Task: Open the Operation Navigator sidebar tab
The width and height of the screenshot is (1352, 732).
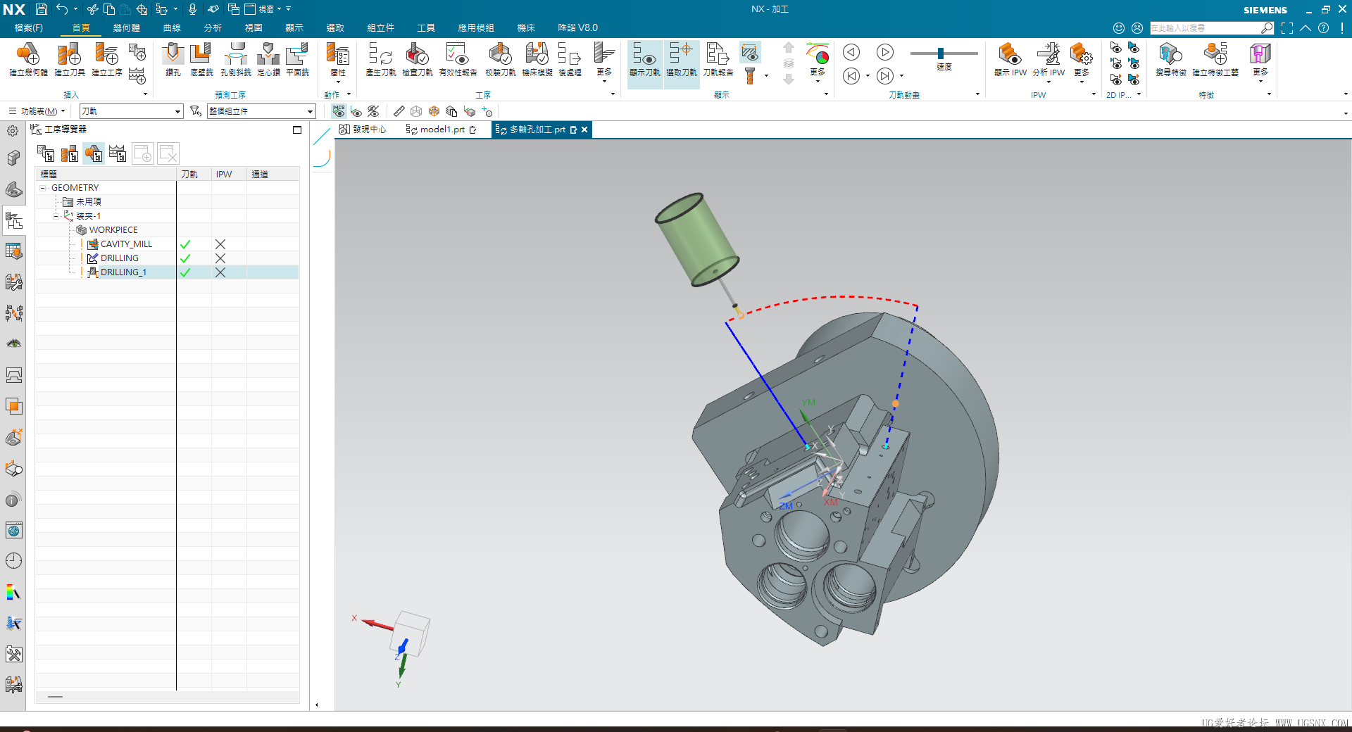Action: pos(13,222)
